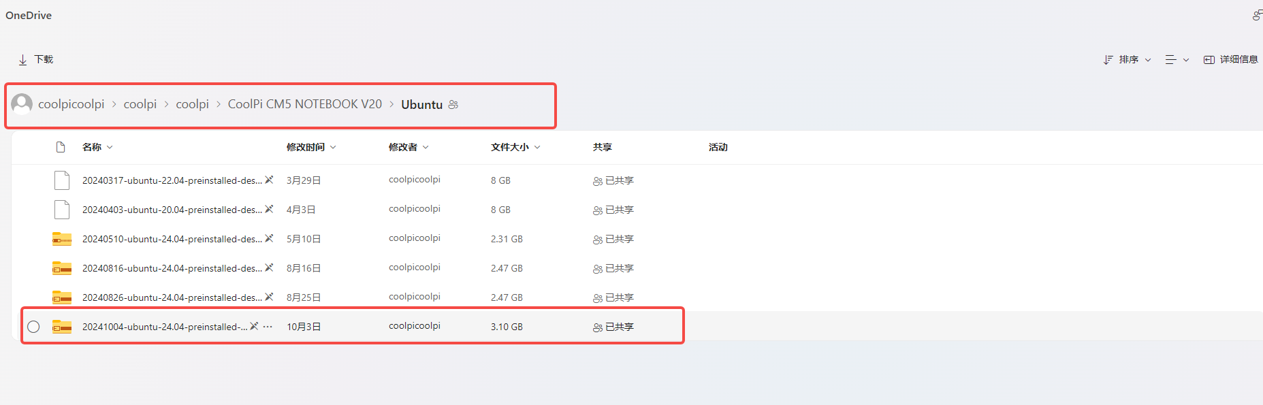Click file icon of 20240317-ubuntu-22.04 row

(x=62, y=180)
